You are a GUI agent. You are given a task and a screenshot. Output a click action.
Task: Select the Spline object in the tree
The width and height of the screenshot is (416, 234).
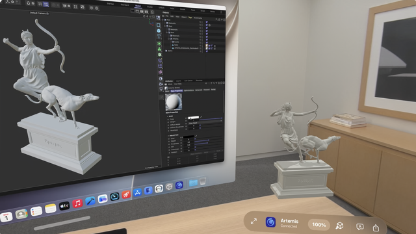pyautogui.click(x=170, y=51)
